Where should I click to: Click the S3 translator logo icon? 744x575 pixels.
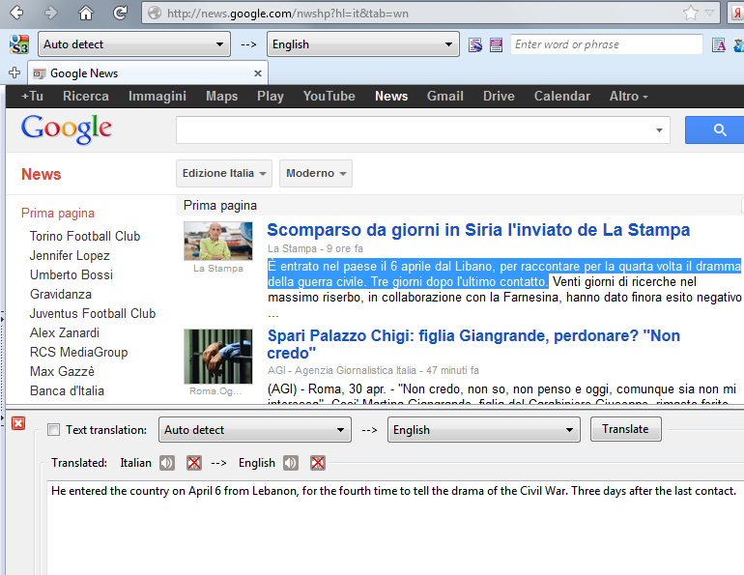click(19, 44)
